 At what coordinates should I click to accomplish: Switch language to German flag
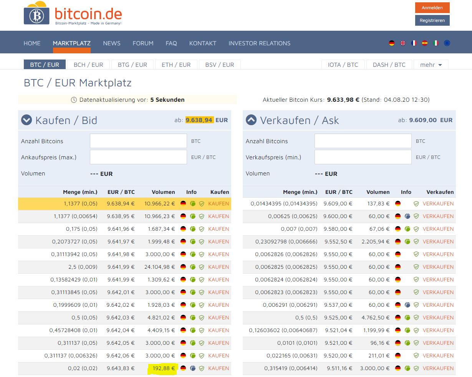click(391, 43)
